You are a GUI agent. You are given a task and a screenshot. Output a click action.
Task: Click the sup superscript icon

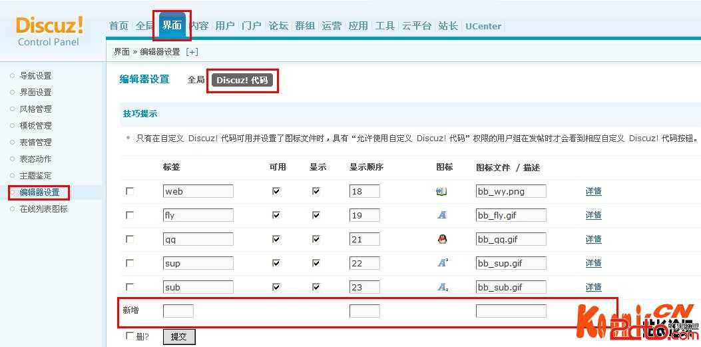pyautogui.click(x=442, y=263)
